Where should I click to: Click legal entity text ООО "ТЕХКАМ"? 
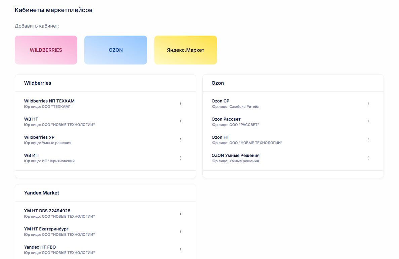point(56,106)
